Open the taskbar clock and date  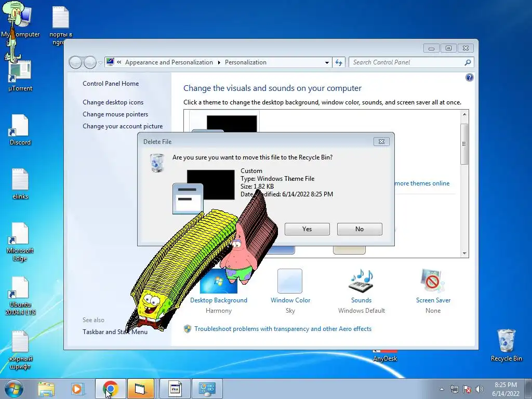tap(506, 389)
